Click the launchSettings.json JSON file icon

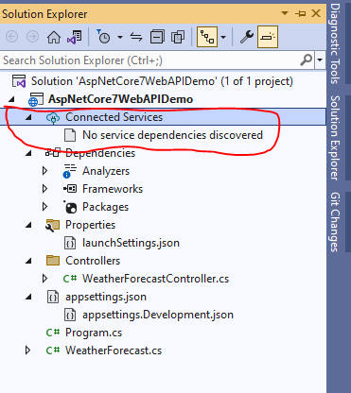70,243
